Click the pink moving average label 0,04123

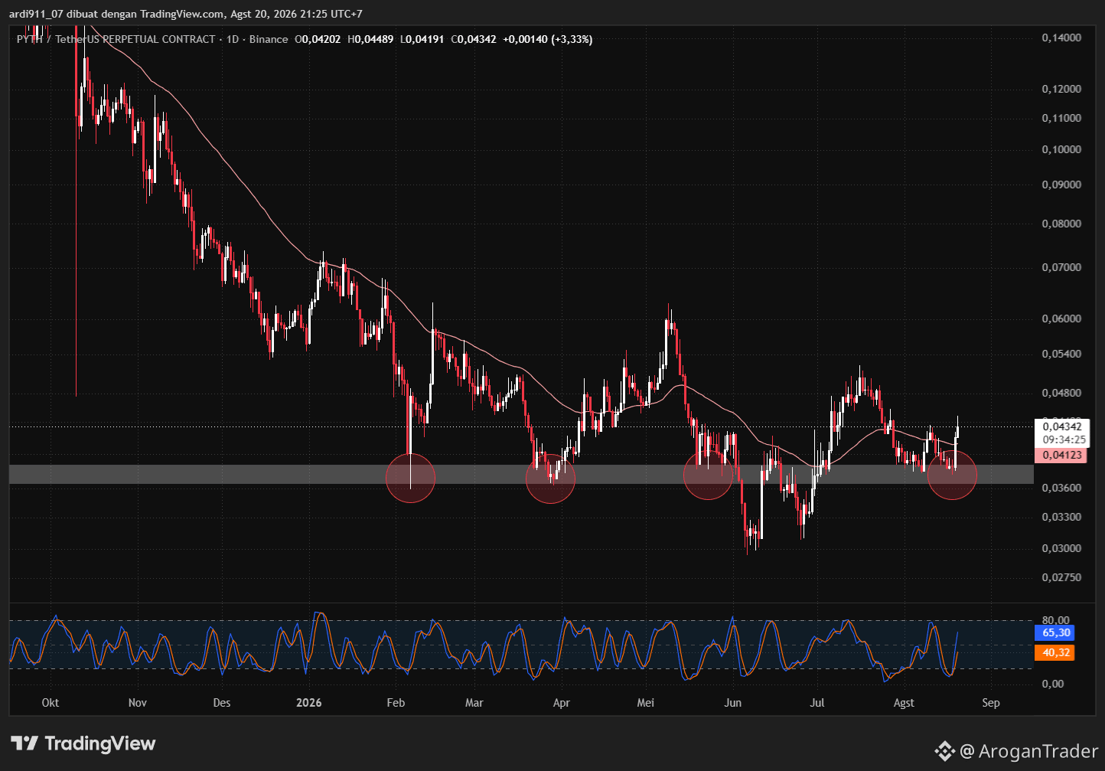[1061, 455]
